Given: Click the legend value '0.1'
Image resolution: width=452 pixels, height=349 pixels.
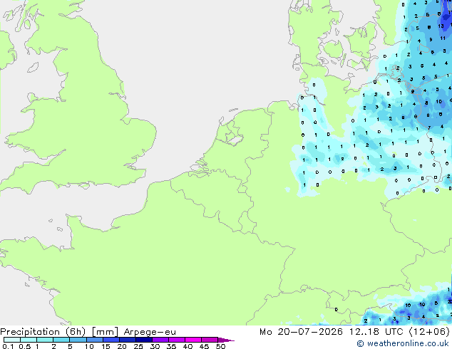Looking at the screenshot, I should [x=8, y=346].
